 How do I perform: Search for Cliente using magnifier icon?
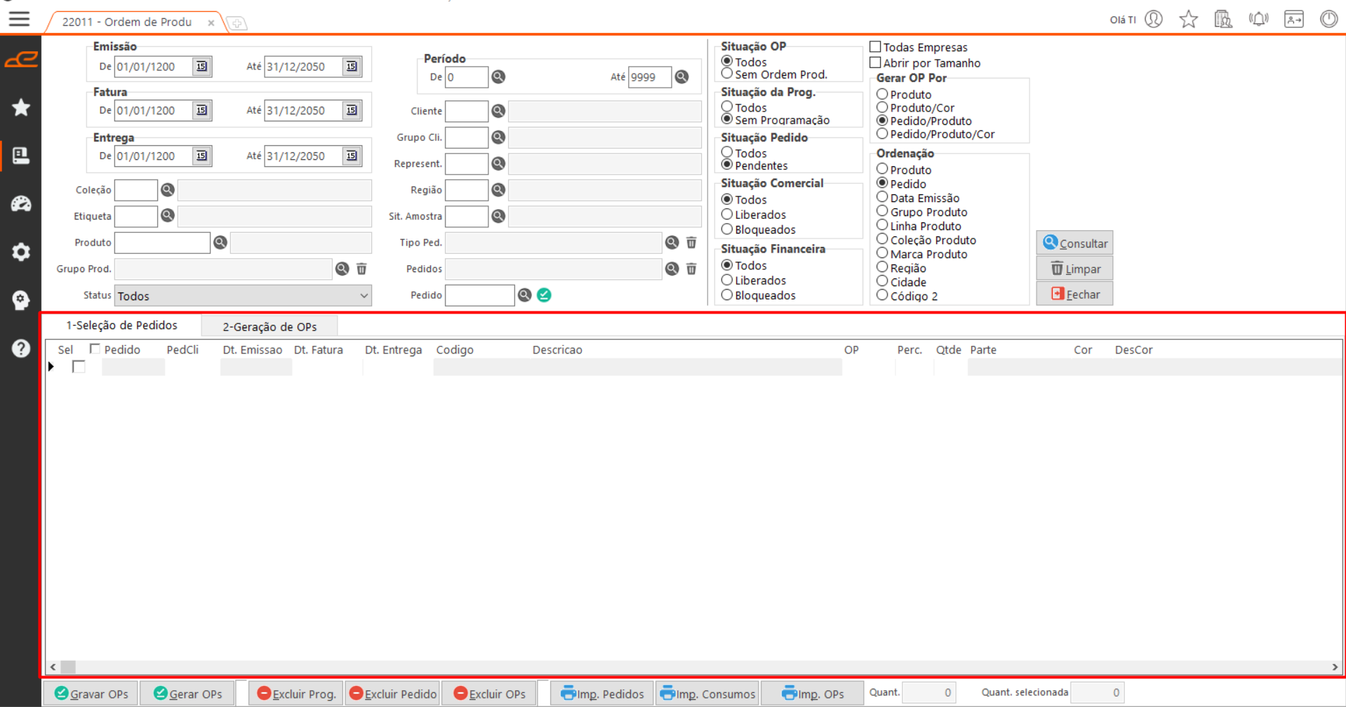(x=498, y=111)
